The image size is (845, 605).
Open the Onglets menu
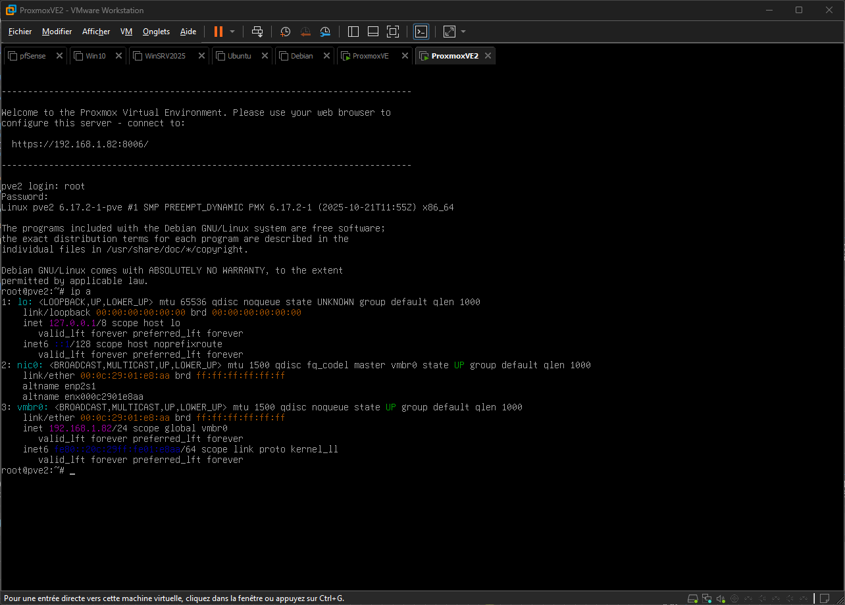point(156,32)
